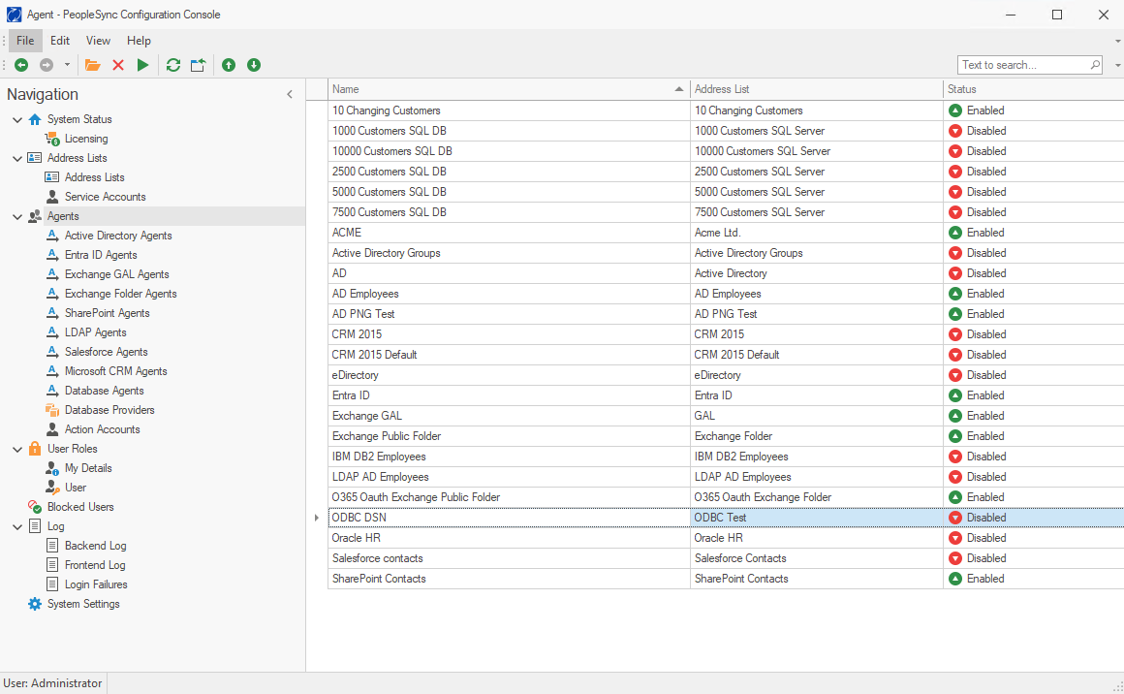Collapse the User Roles tree node
The width and height of the screenshot is (1124, 694).
pyautogui.click(x=17, y=450)
